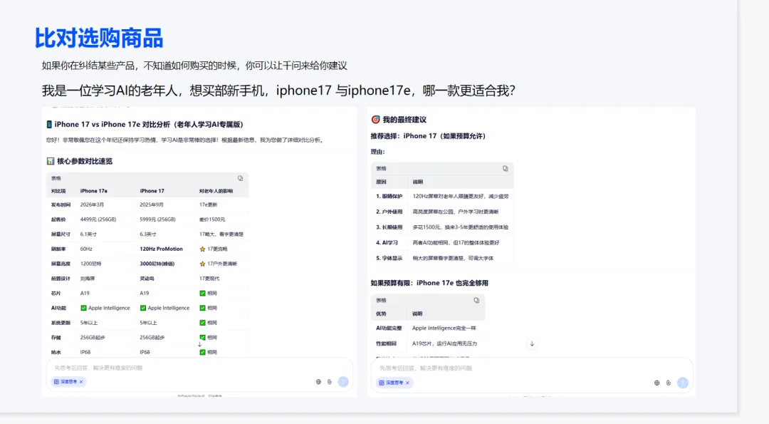Screen dimensions: 769x424
Task: Click the 17更流畅 starred cell
Action: tap(214, 249)
